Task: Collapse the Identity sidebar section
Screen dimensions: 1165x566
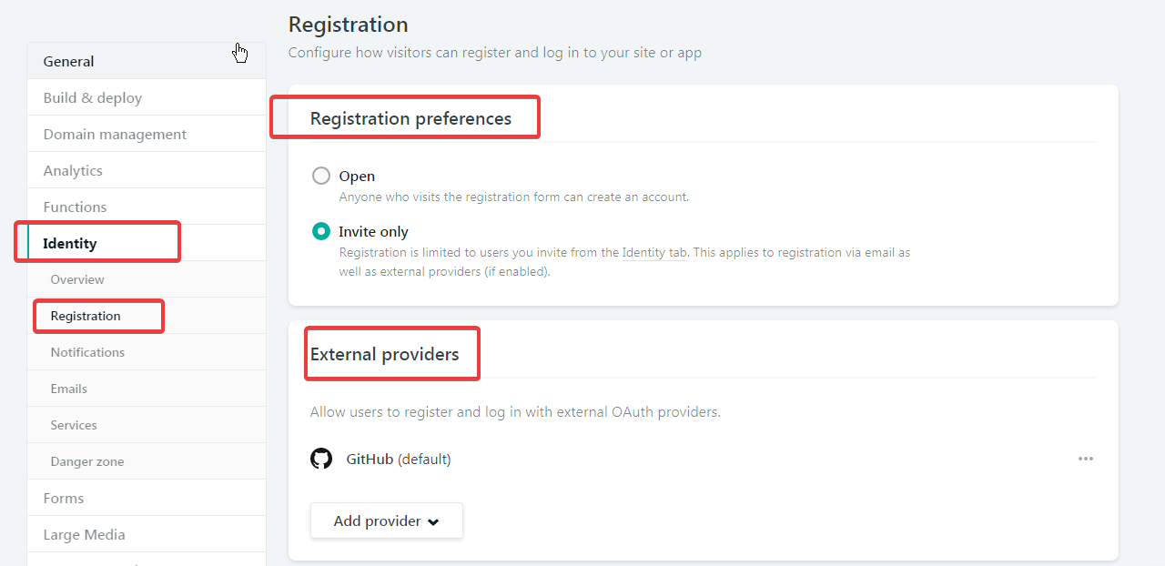Action: 147,243
